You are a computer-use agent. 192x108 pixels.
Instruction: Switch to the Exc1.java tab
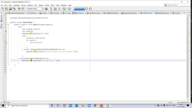68,13
